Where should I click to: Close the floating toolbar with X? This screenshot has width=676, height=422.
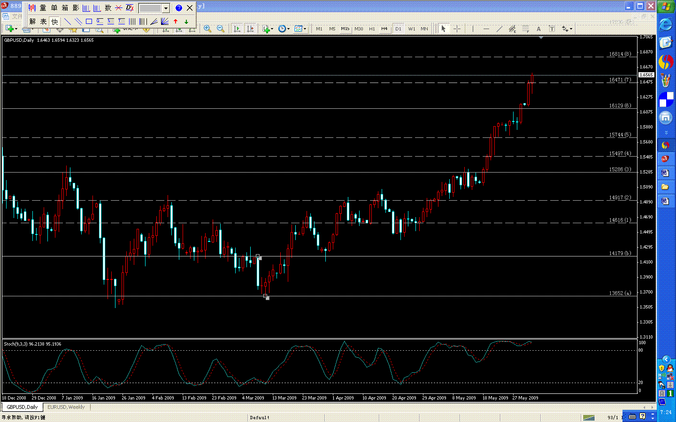(x=190, y=8)
